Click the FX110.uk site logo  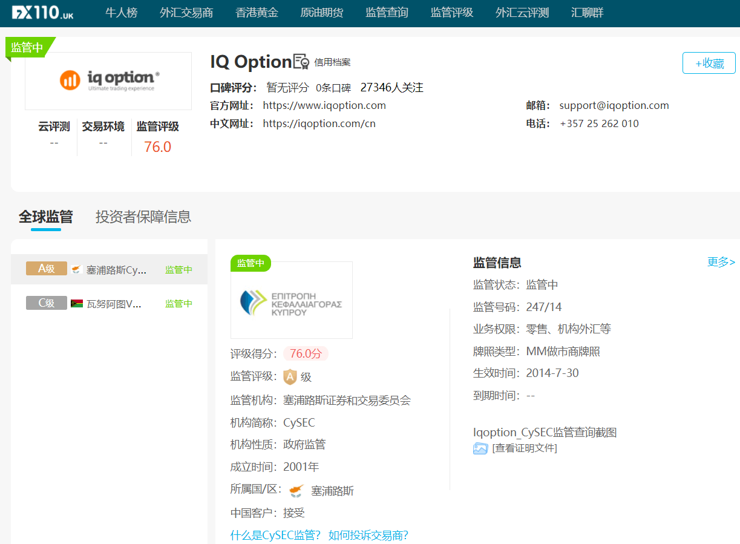coord(42,12)
